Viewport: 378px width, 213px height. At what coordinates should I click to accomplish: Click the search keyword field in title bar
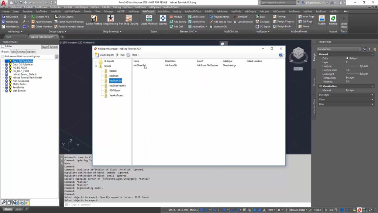tap(277, 3)
